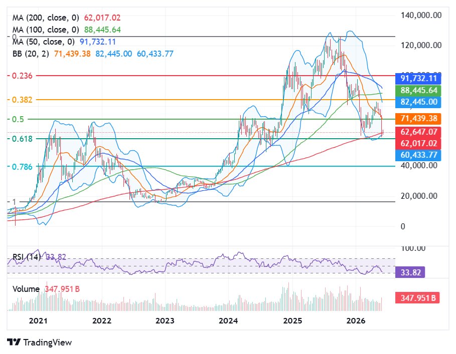The width and height of the screenshot is (456, 354).
Task: Click the 2026 label on time axis
Action: point(356,320)
